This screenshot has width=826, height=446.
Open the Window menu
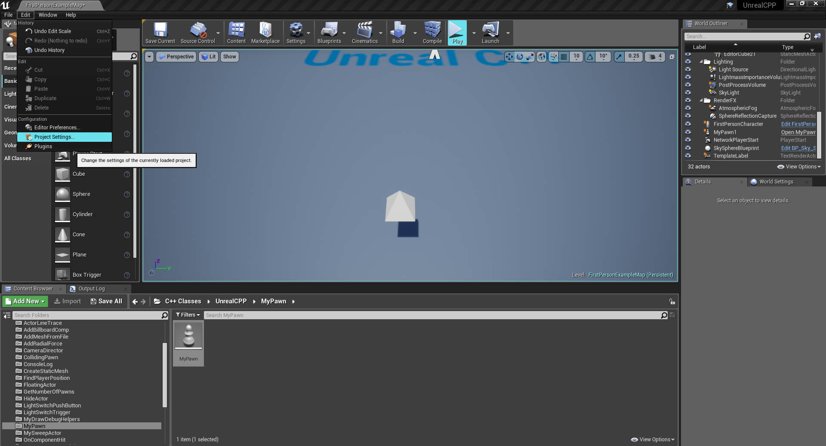point(48,15)
